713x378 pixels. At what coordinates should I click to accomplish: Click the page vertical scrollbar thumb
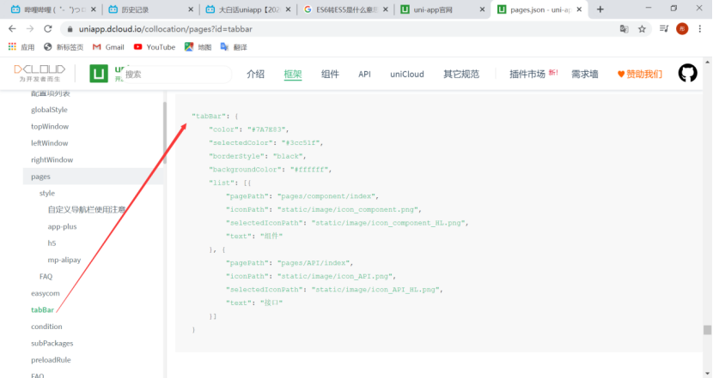(x=708, y=330)
